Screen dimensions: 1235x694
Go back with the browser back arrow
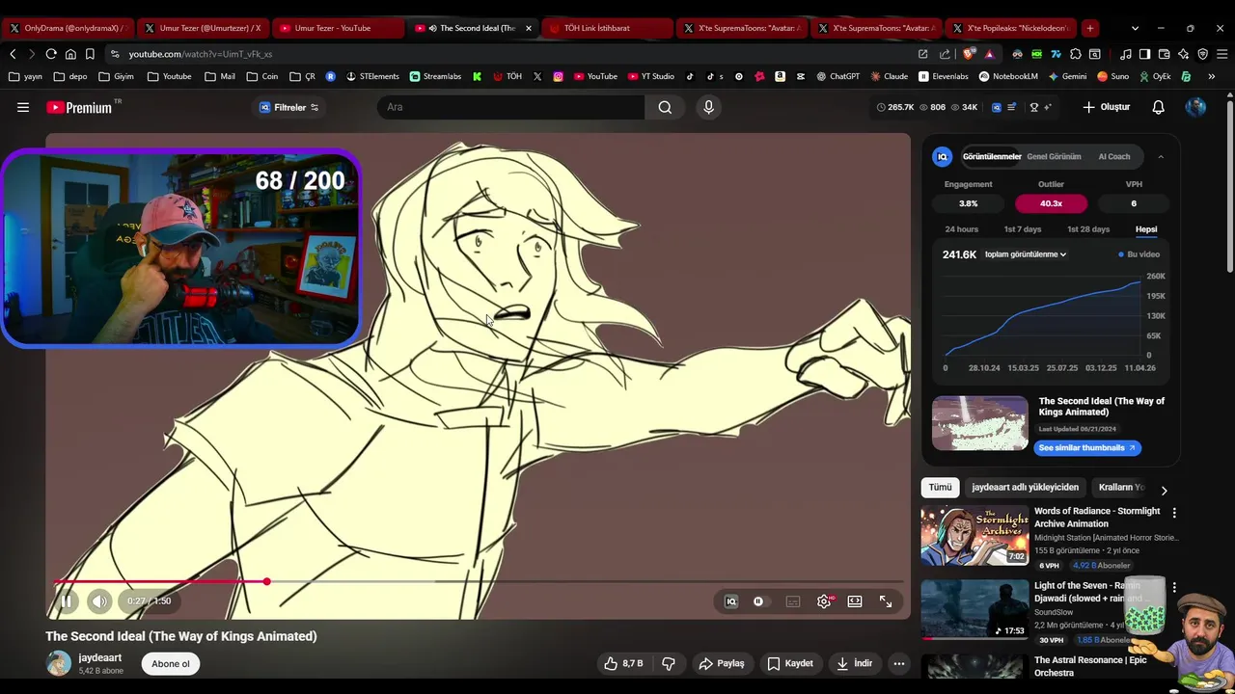pos(13,54)
